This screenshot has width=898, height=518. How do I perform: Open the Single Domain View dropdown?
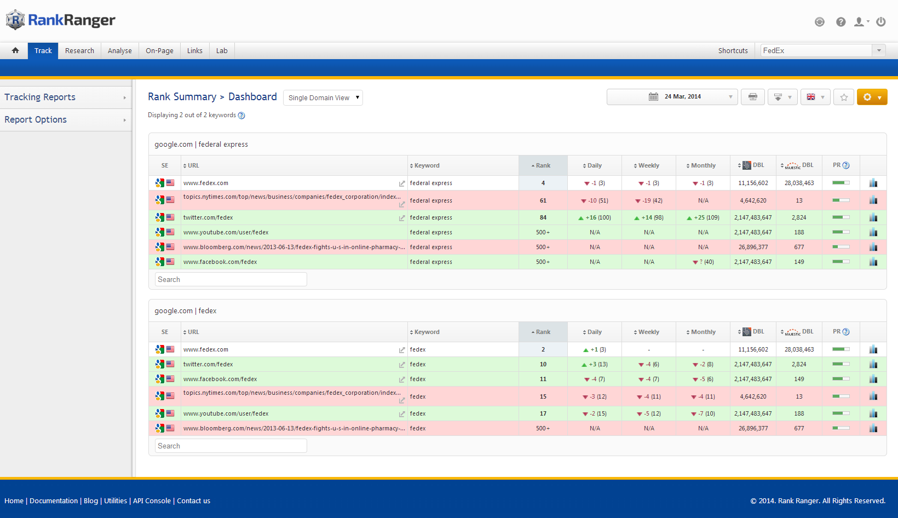click(x=323, y=97)
